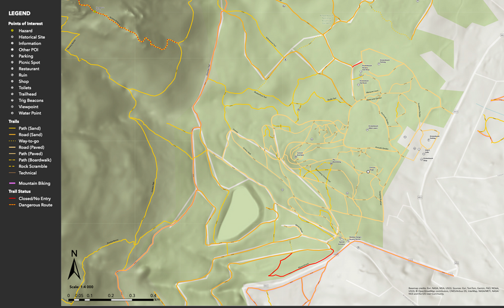Click the scale bar
Viewport: 504px width, 308px height.
coord(111,300)
